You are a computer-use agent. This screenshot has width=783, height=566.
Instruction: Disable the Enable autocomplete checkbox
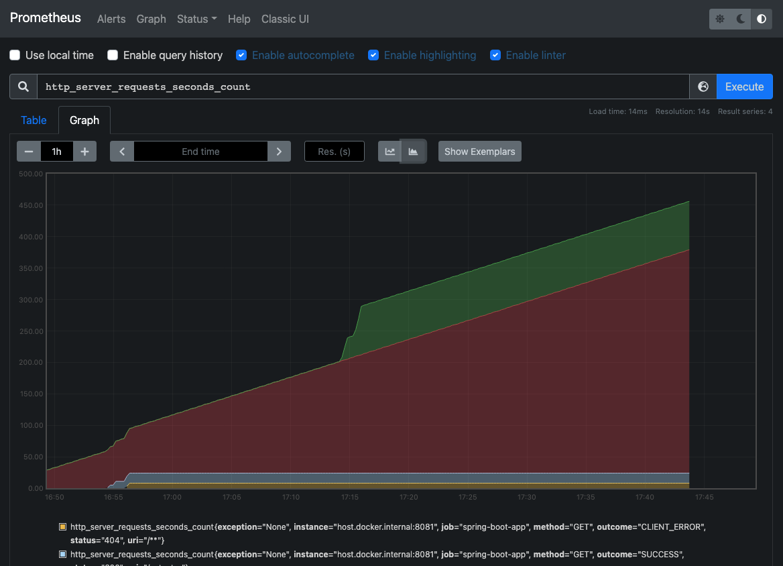(241, 55)
